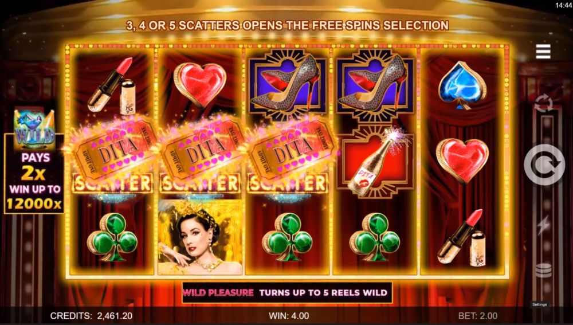This screenshot has width=573, height=325.
Task: Click the blue spade symbol
Action: click(x=462, y=85)
